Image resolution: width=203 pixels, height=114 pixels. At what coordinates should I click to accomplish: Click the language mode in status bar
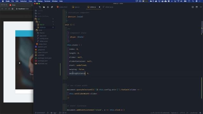194,113
